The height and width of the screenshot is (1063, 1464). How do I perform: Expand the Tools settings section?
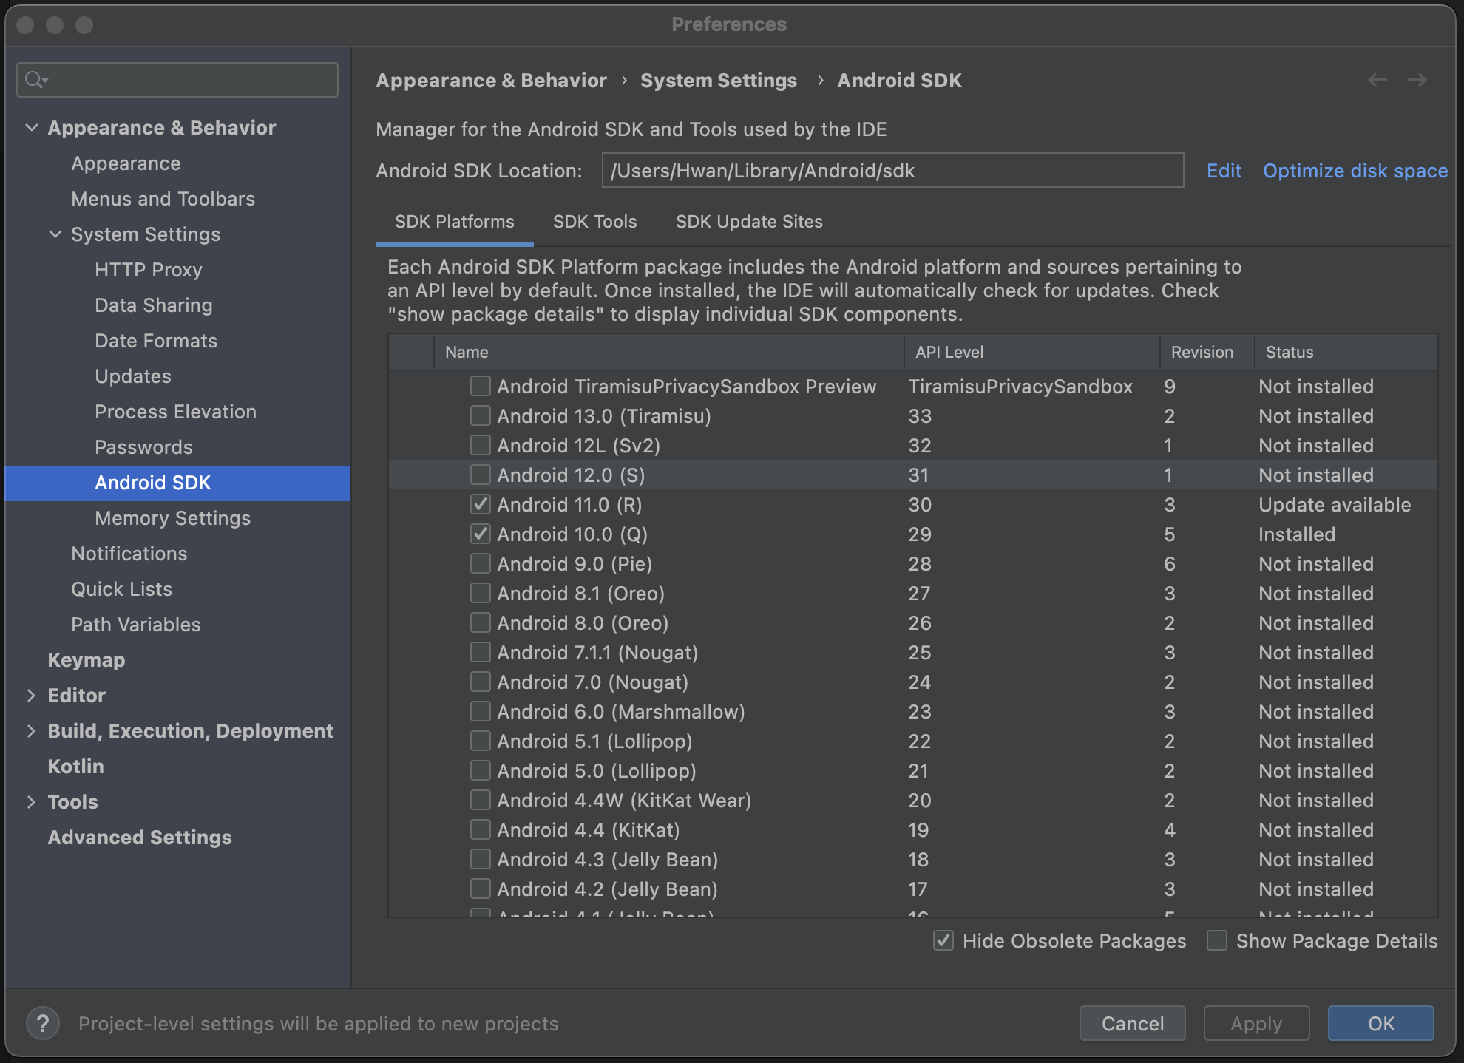[31, 801]
